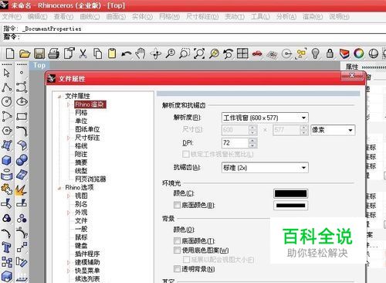The width and height of the screenshot is (386, 283).
Task: Close the 文件属性 dialog
Action: [352, 76]
